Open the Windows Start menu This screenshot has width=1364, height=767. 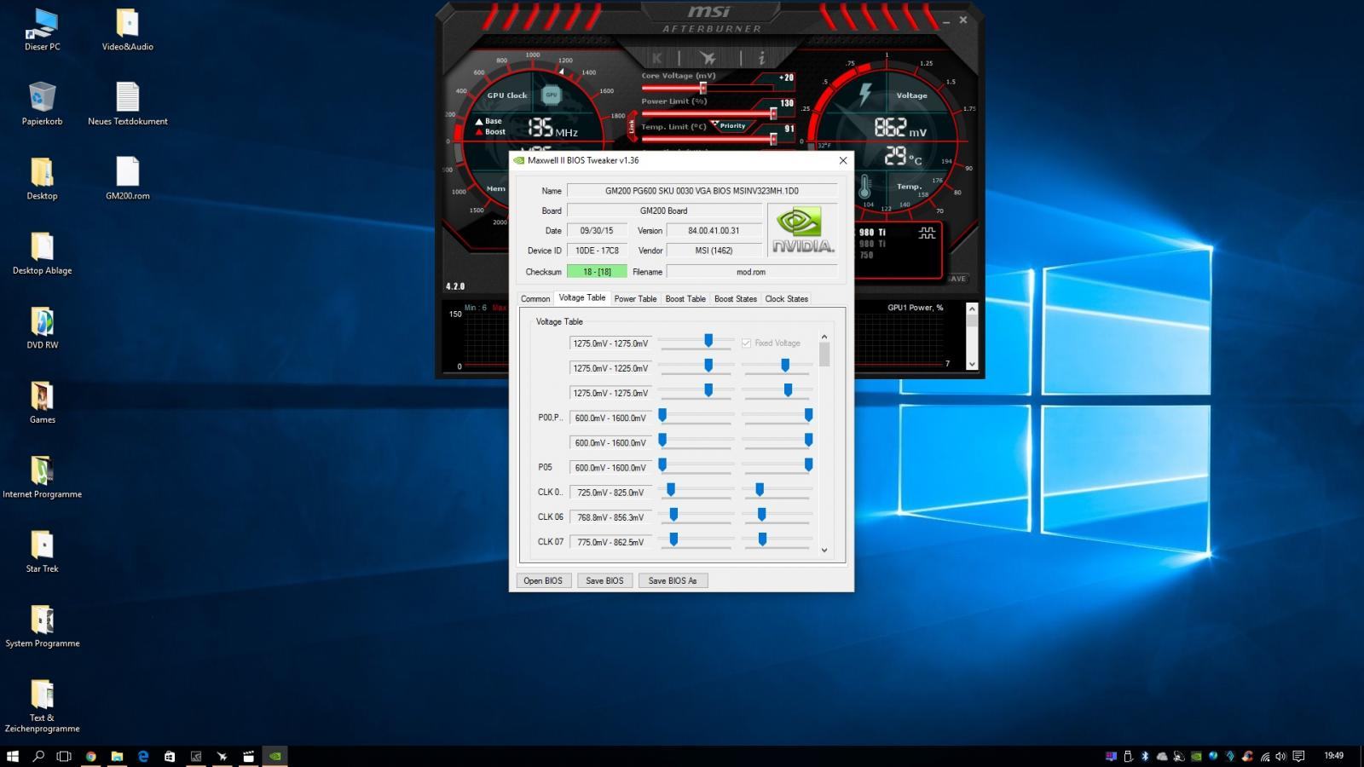[13, 756]
